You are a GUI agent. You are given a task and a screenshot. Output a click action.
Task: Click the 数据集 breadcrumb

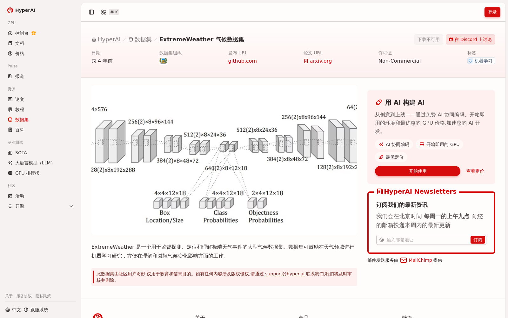pos(140,39)
